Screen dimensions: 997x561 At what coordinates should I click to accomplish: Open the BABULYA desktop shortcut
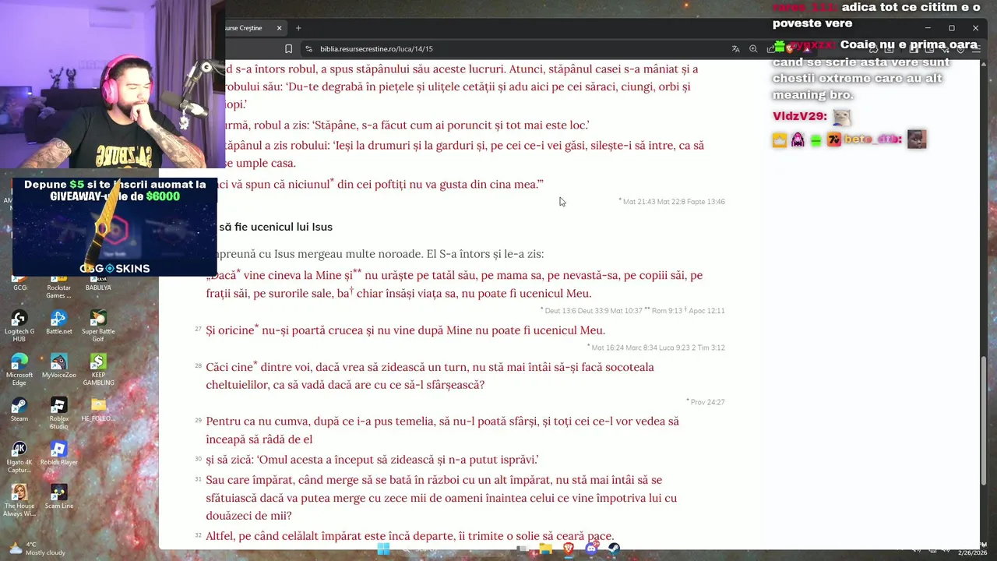pos(98,282)
